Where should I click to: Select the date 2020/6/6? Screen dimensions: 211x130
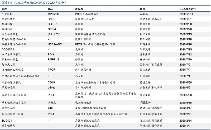tap(185, 88)
